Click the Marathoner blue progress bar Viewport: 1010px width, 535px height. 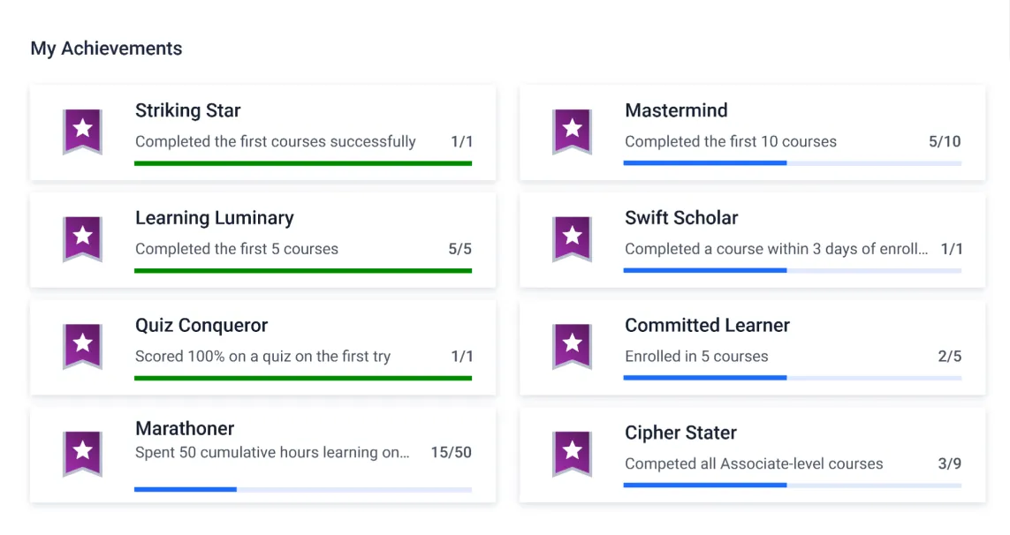click(302, 489)
